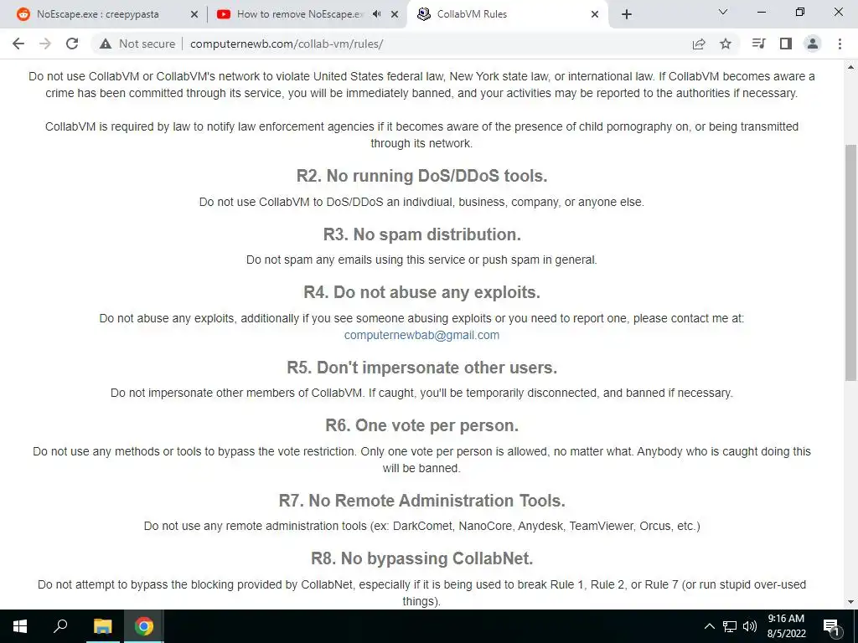
Task: Email computernewbab@gmail.com link
Action: (421, 335)
